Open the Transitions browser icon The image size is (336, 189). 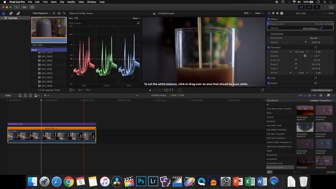click(x=333, y=96)
